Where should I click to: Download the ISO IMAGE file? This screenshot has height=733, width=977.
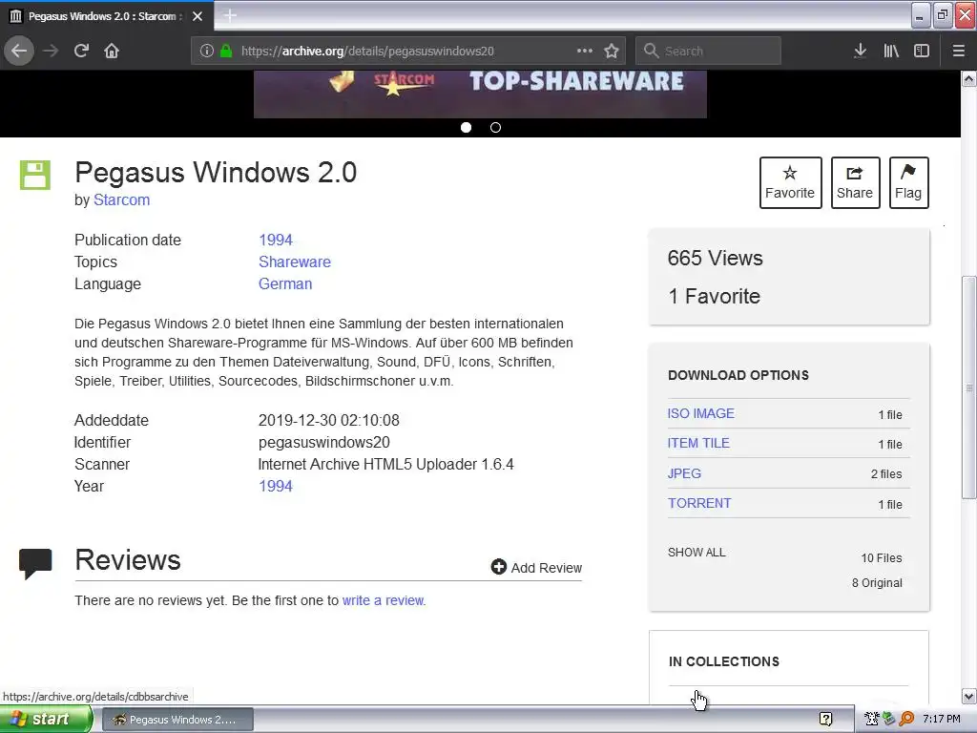point(701,413)
